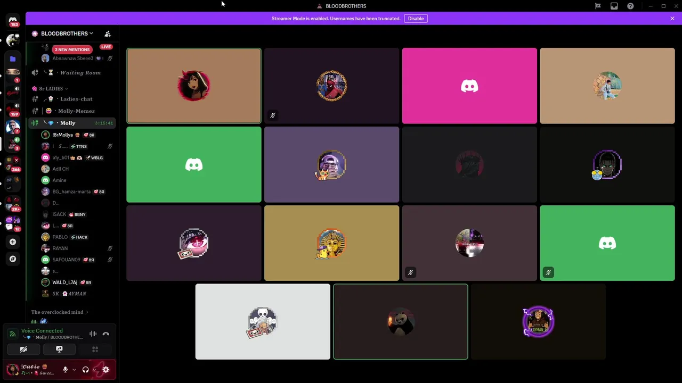The image size is (682, 383).
Task: Click the Spider-Man avatar video tile
Action: (x=331, y=86)
